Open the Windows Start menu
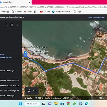The width and height of the screenshot is (107, 107). 20,104
